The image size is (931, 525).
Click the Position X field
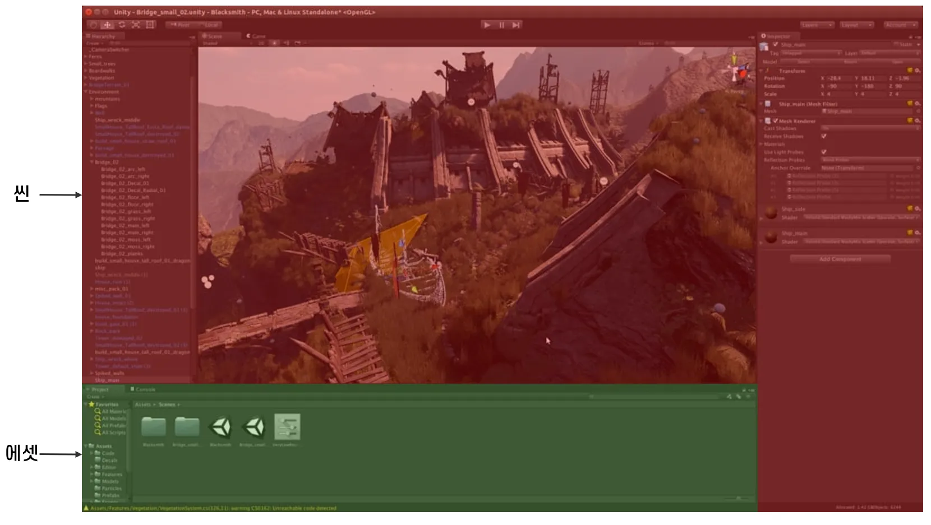pos(838,78)
